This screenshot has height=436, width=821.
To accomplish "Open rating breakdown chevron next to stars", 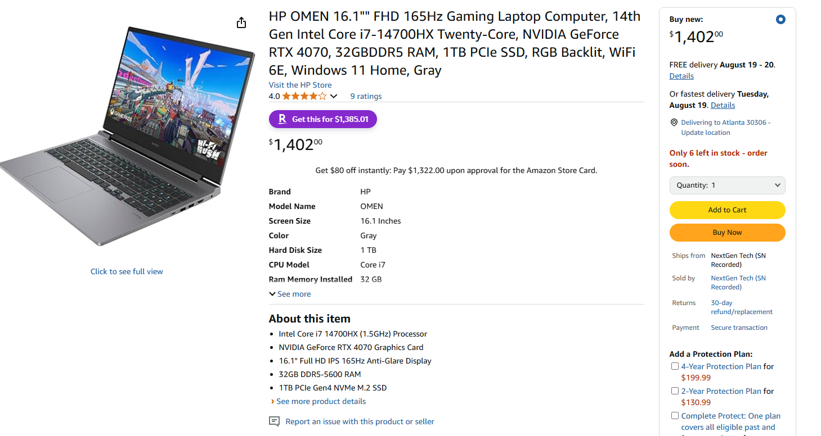I will click(x=333, y=96).
